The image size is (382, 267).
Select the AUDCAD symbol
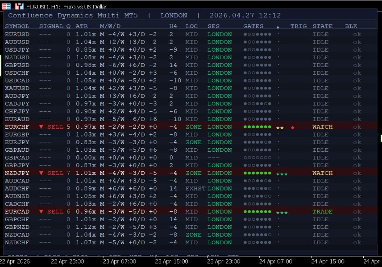click(x=17, y=181)
